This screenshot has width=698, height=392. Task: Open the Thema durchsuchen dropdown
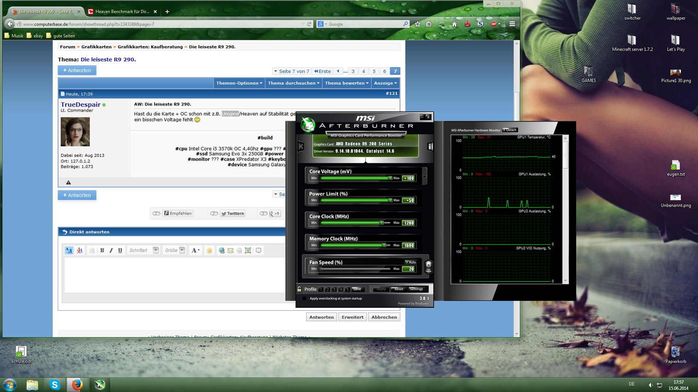(x=294, y=83)
